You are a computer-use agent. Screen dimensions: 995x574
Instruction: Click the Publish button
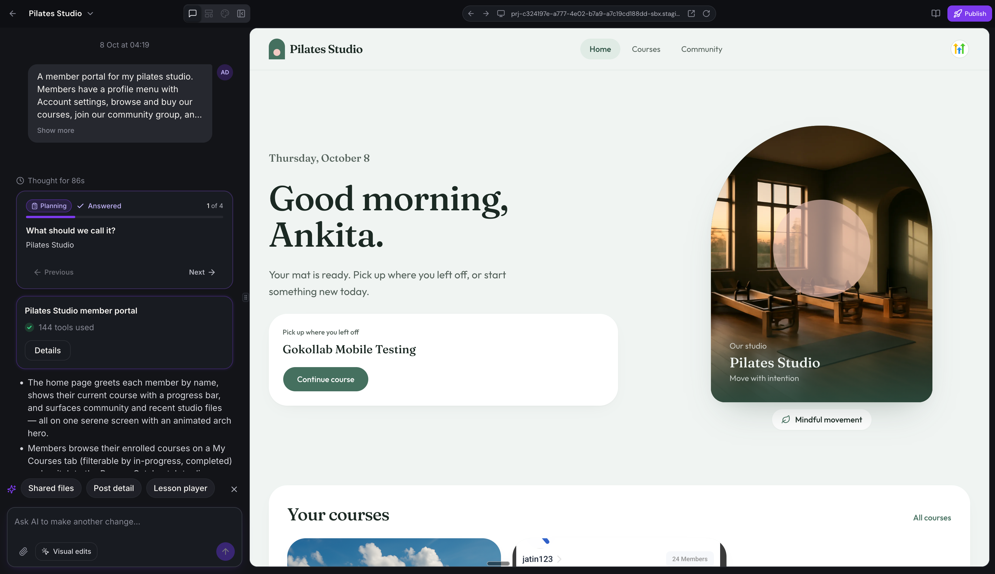[969, 14]
